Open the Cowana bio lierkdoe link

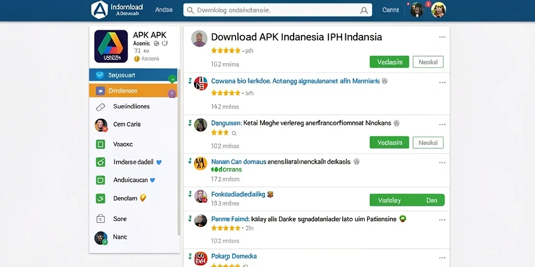[296, 81]
